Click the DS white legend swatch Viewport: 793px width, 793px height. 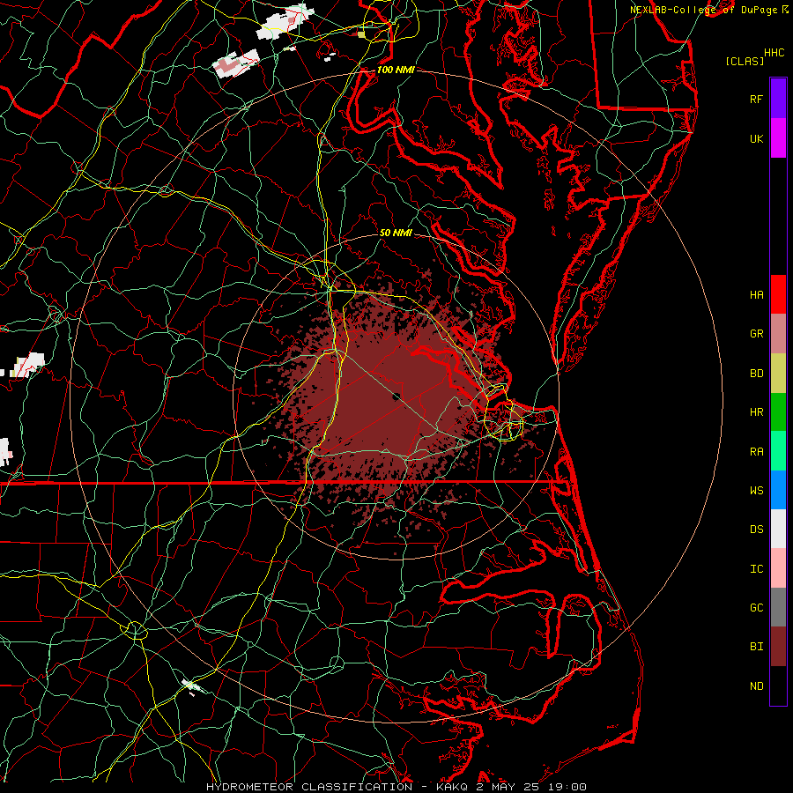(778, 530)
